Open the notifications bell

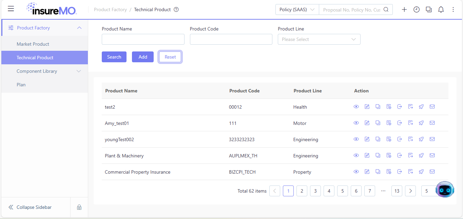click(441, 9)
